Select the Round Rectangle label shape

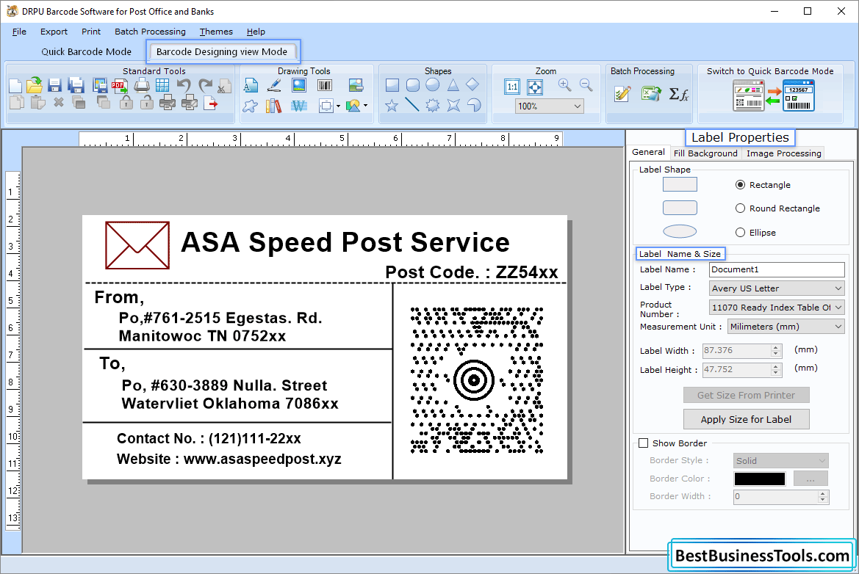(740, 208)
